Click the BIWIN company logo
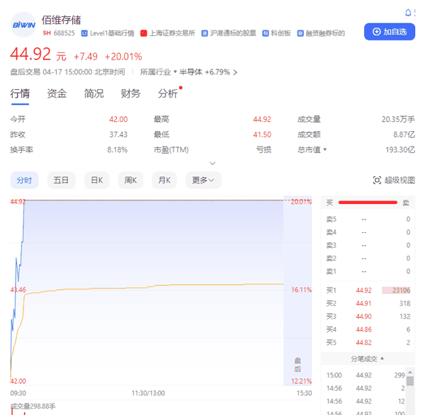This screenshot has width=425, height=415. tap(23, 25)
